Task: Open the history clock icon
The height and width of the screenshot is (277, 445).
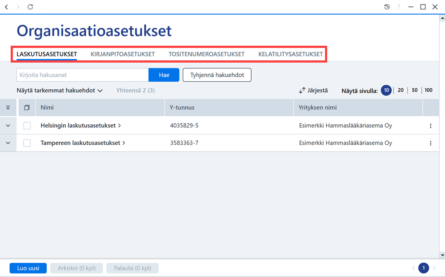Action: tap(387, 7)
